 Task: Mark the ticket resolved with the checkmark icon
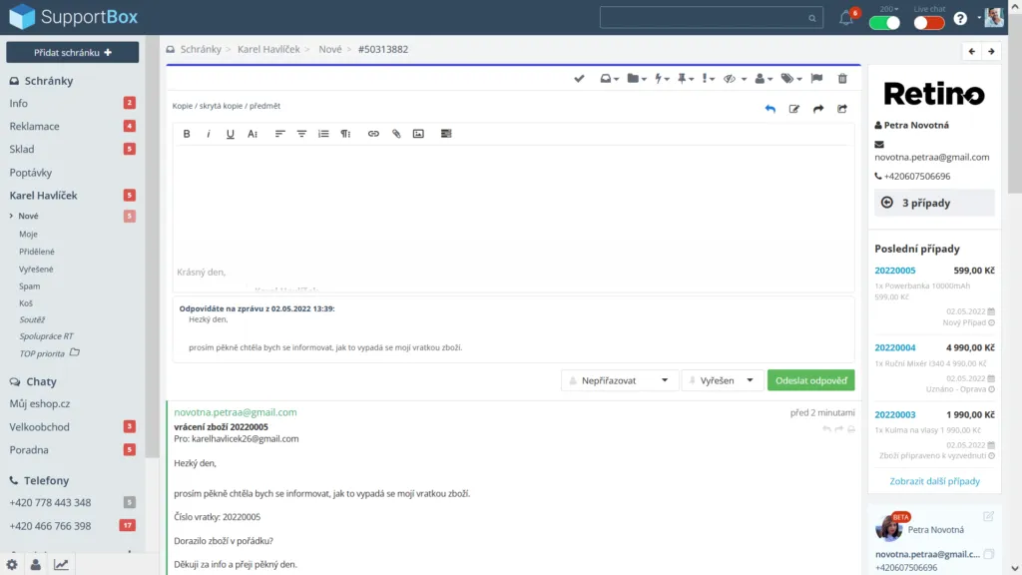579,78
